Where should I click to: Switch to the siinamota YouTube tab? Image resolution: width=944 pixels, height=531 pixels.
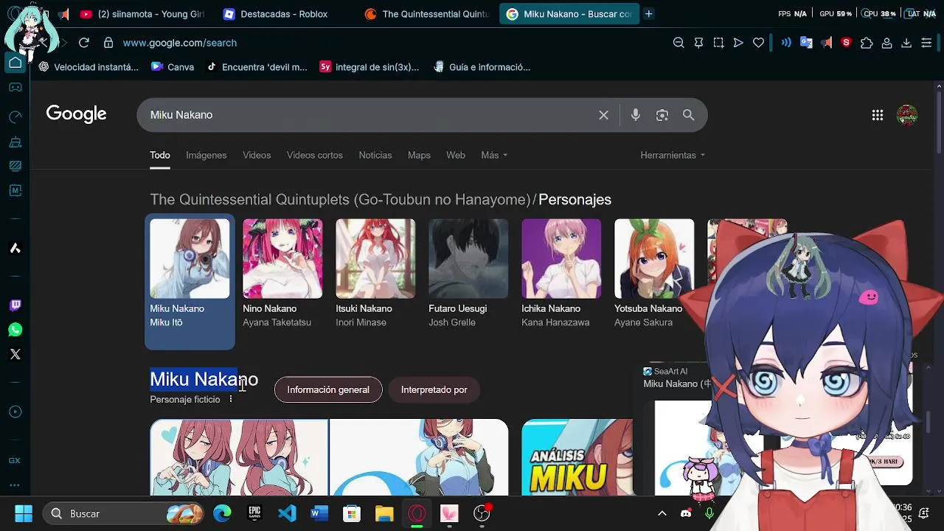click(x=142, y=14)
